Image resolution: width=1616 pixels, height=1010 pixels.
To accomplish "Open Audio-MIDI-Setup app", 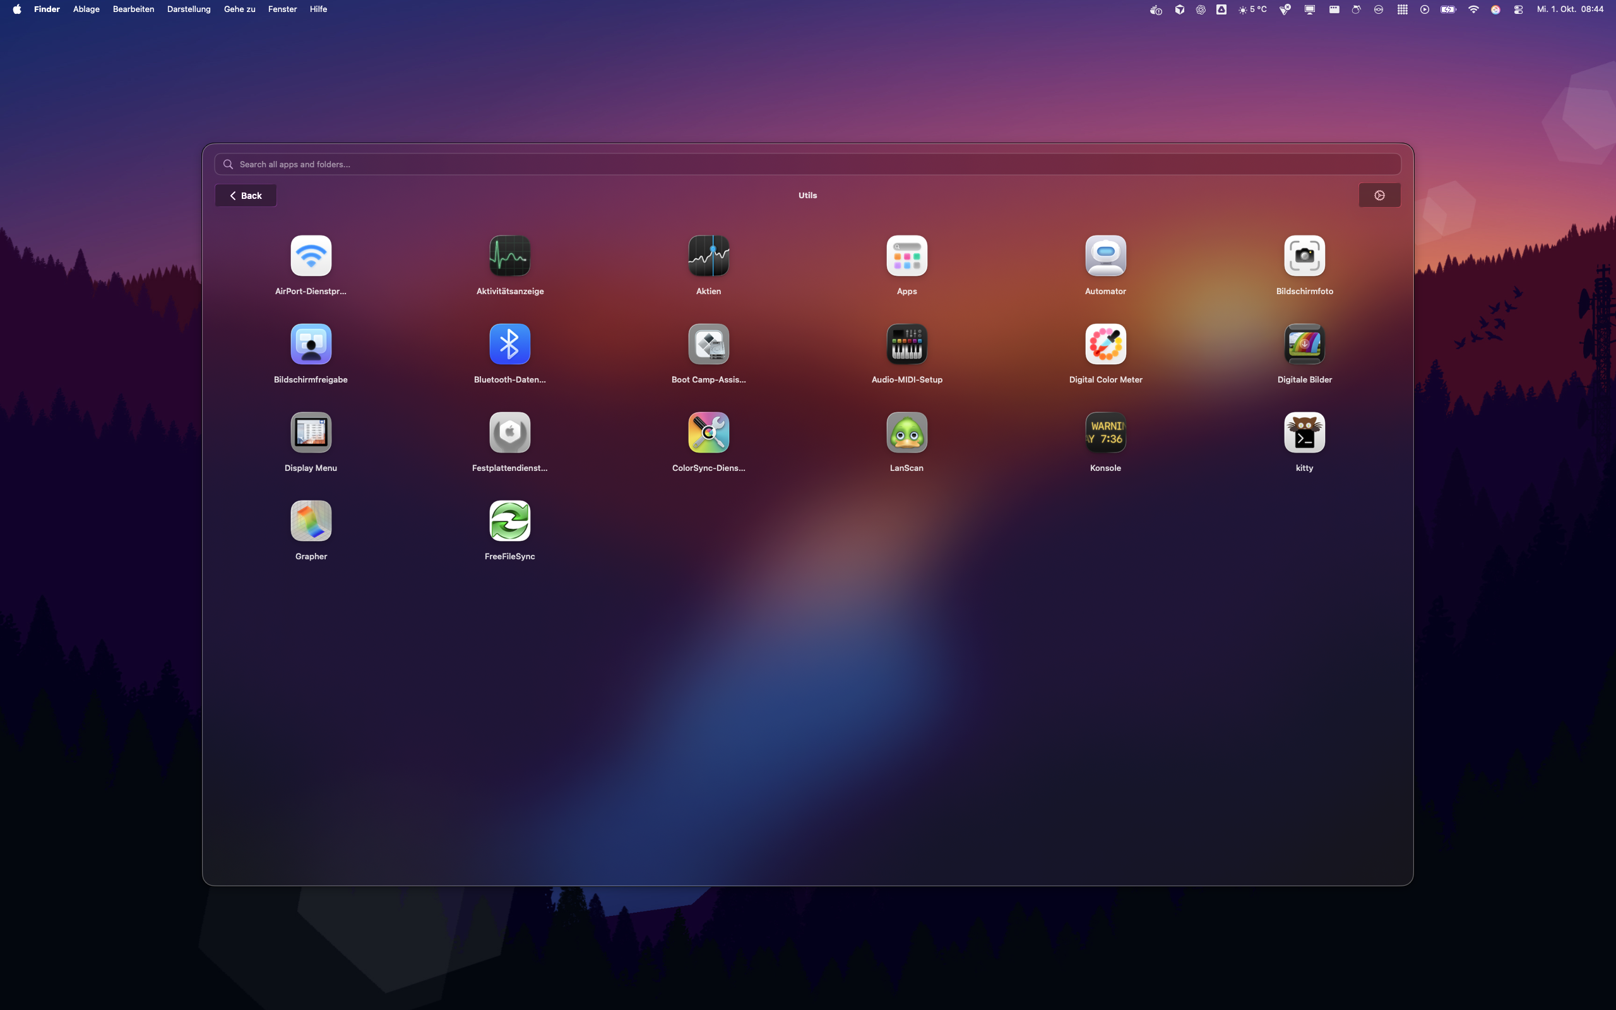I will click(906, 344).
